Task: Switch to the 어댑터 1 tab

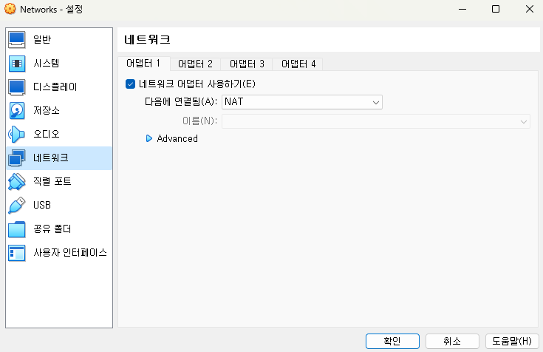Action: click(143, 64)
